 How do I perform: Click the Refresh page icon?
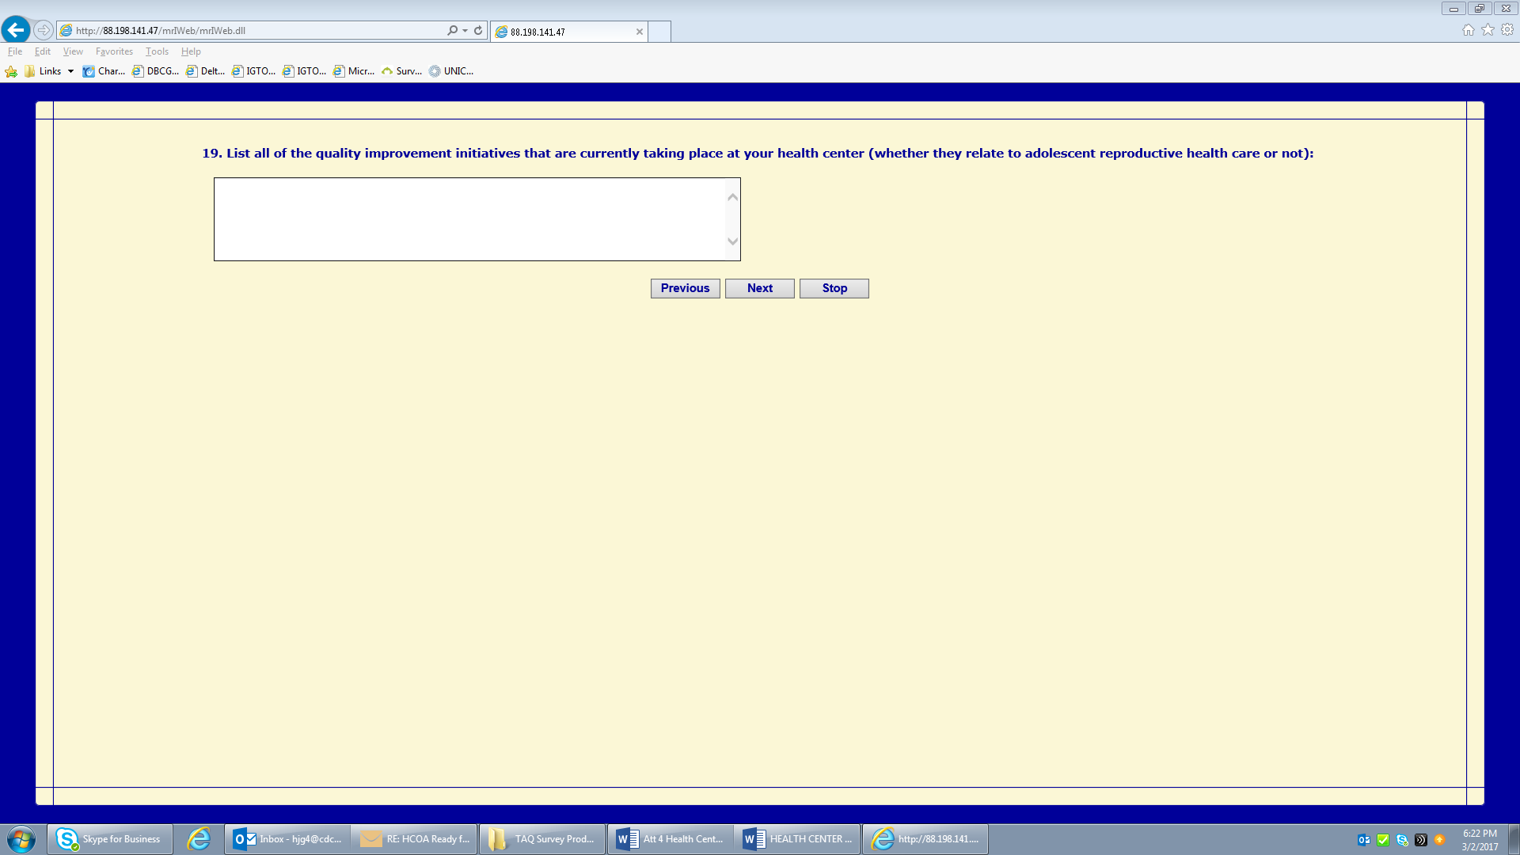[x=478, y=31]
